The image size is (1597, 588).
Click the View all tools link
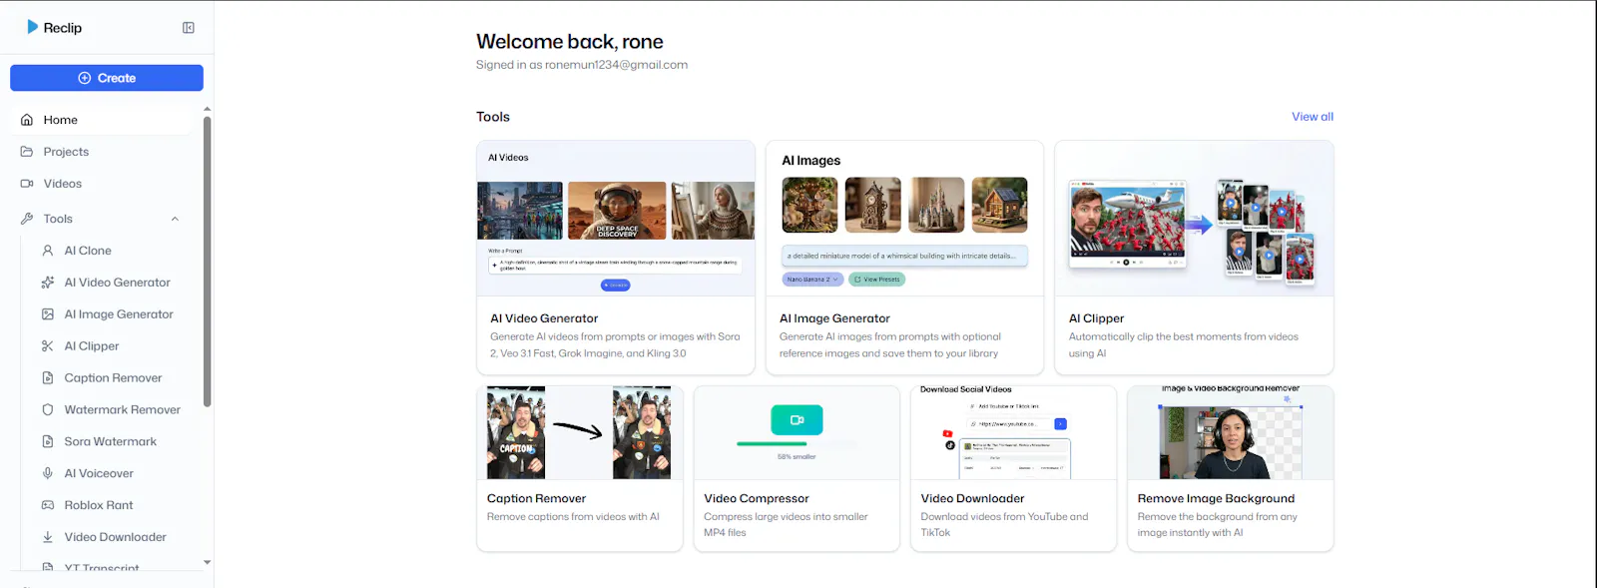point(1312,117)
